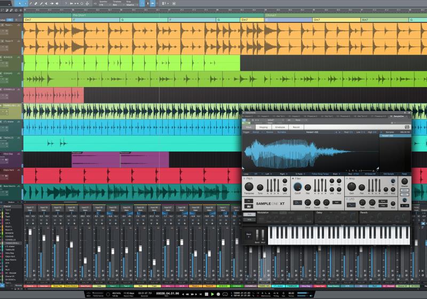Toggle the Loop button in transport
The height and width of the screenshot is (299, 427).
pyautogui.click(x=225, y=294)
